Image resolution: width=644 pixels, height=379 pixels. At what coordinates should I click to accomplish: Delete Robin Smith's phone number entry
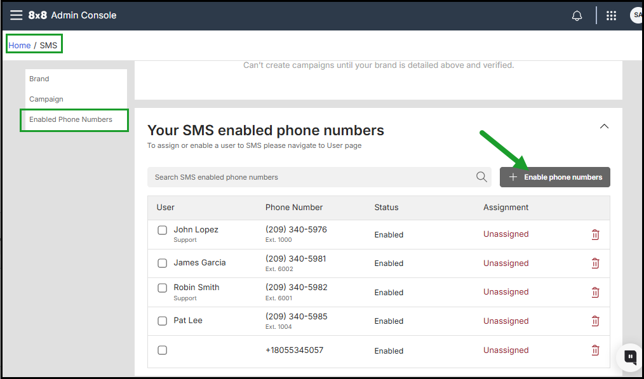595,293
